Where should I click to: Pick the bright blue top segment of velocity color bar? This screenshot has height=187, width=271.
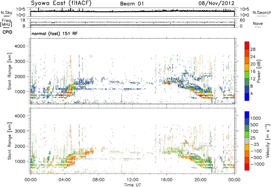click(x=247, y=115)
